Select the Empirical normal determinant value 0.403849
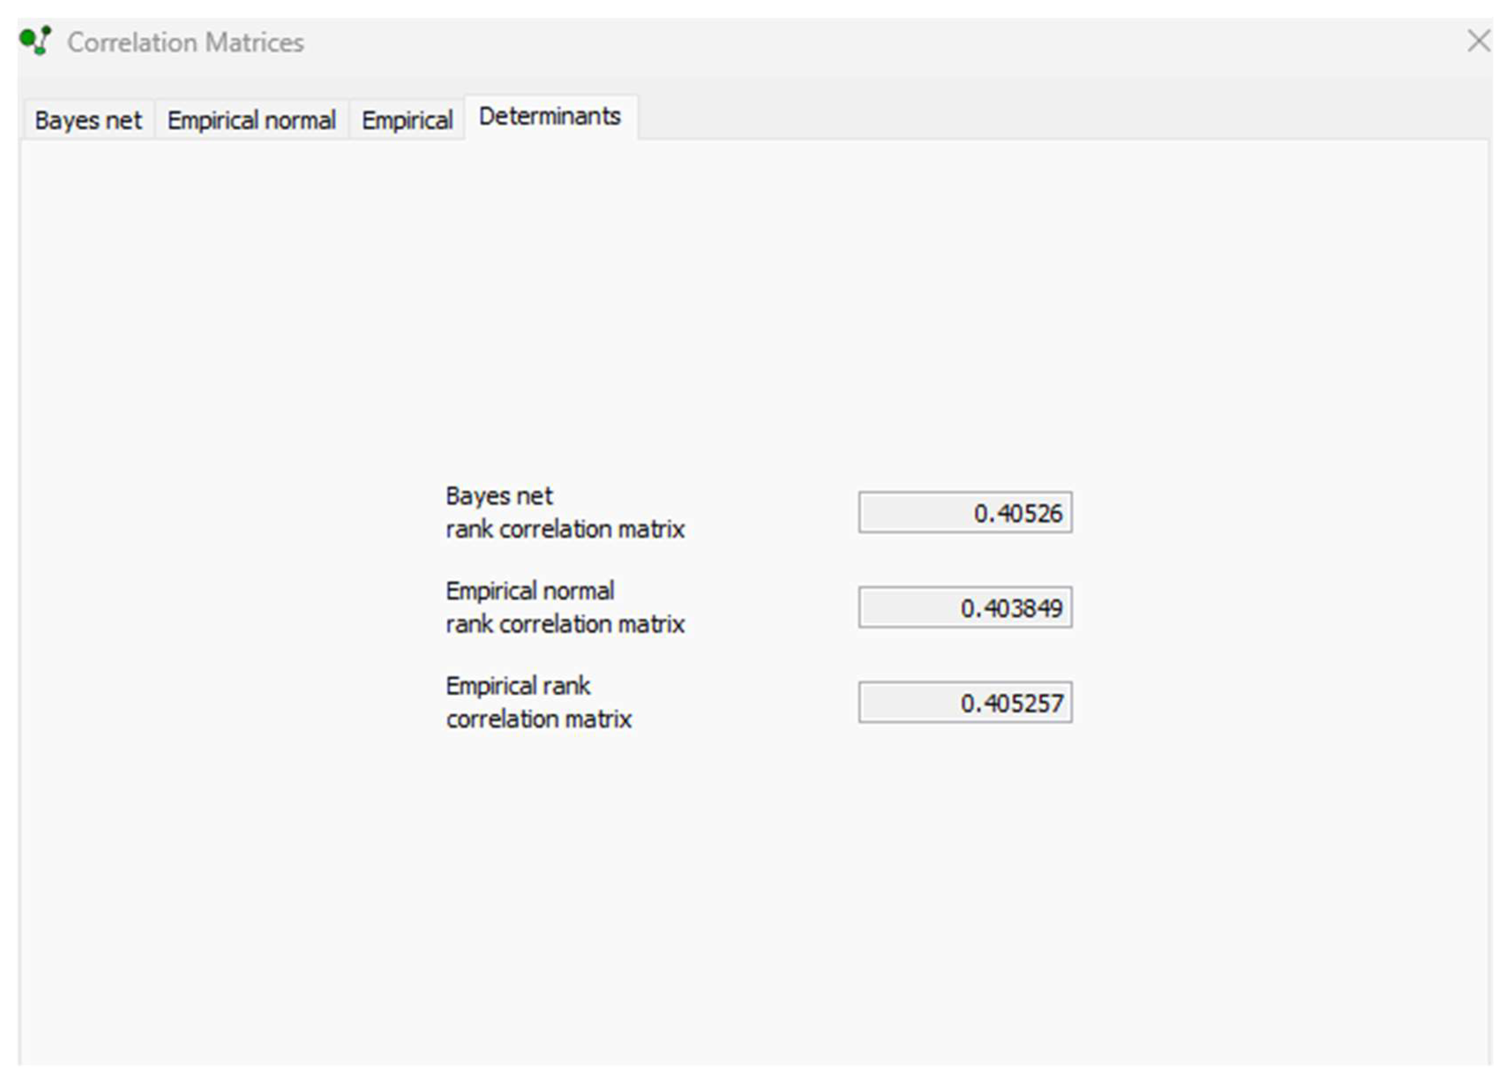 (x=966, y=607)
